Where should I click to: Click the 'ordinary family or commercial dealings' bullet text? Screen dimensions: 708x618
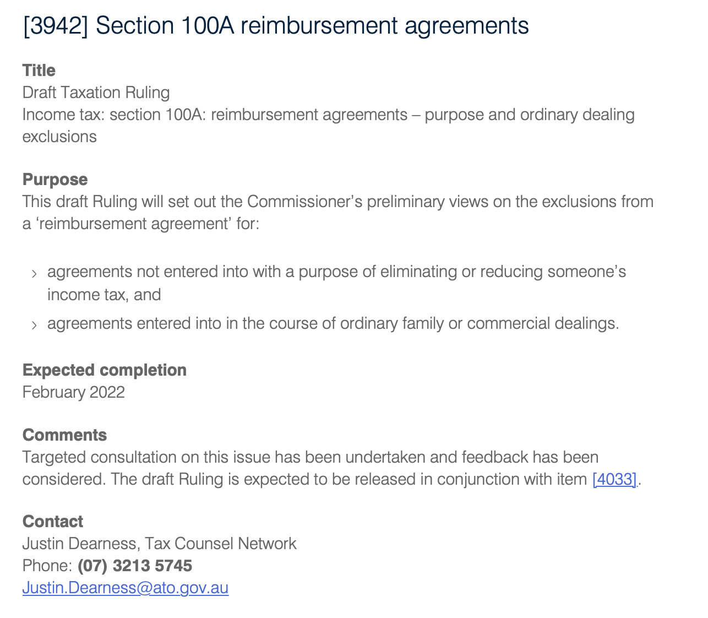tap(333, 323)
